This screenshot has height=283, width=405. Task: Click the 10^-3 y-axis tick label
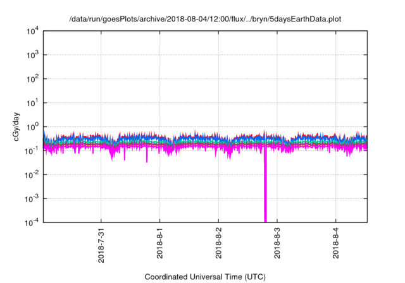(x=32, y=199)
